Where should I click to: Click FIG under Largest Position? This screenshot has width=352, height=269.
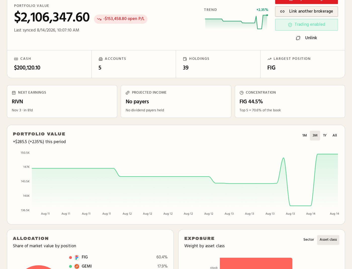tap(271, 68)
